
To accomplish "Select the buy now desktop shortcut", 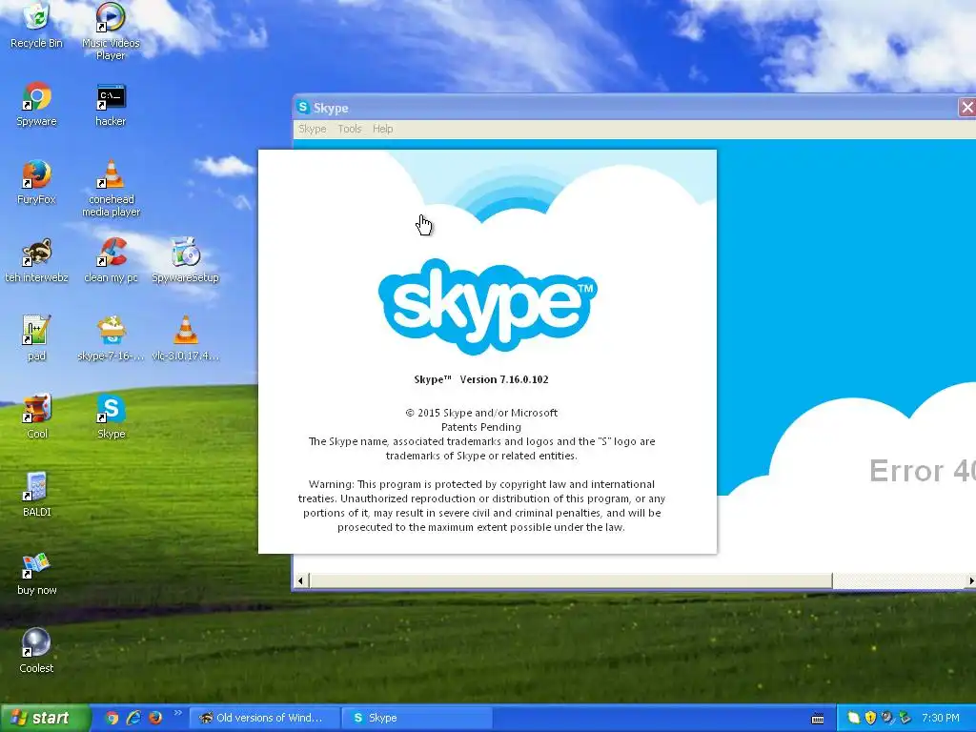I will (36, 573).
